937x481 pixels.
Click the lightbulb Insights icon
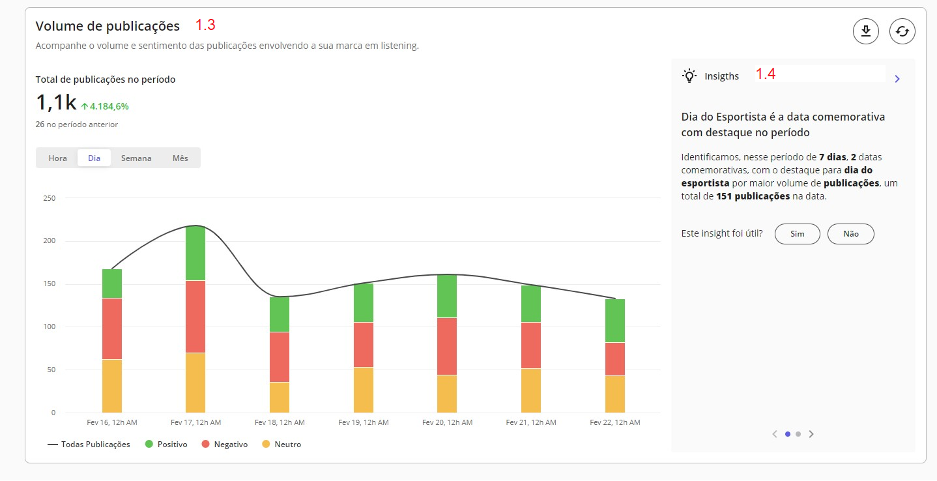[x=689, y=76]
